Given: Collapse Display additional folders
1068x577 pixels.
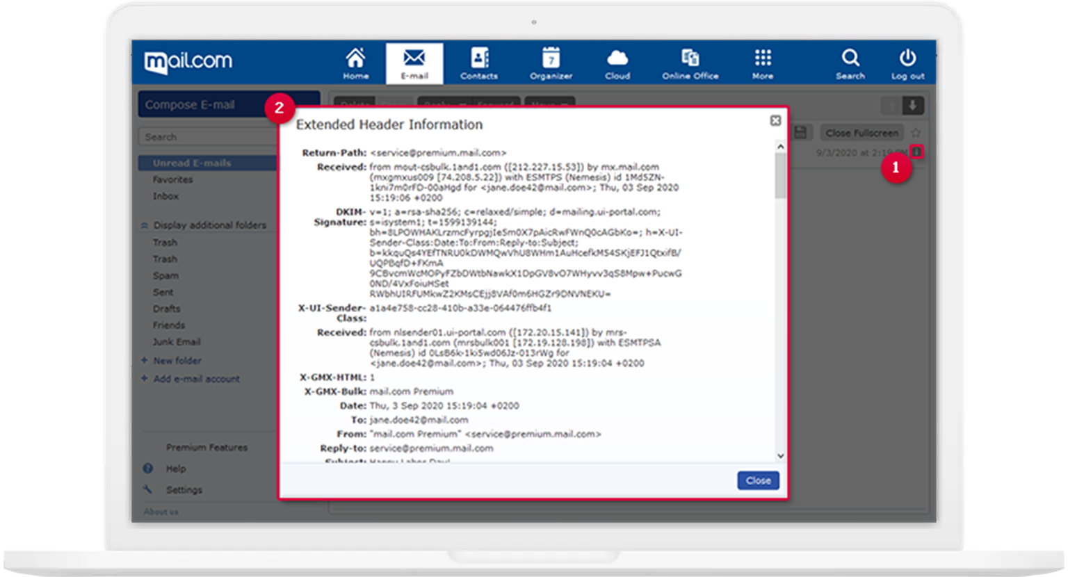Looking at the screenshot, I should (204, 225).
